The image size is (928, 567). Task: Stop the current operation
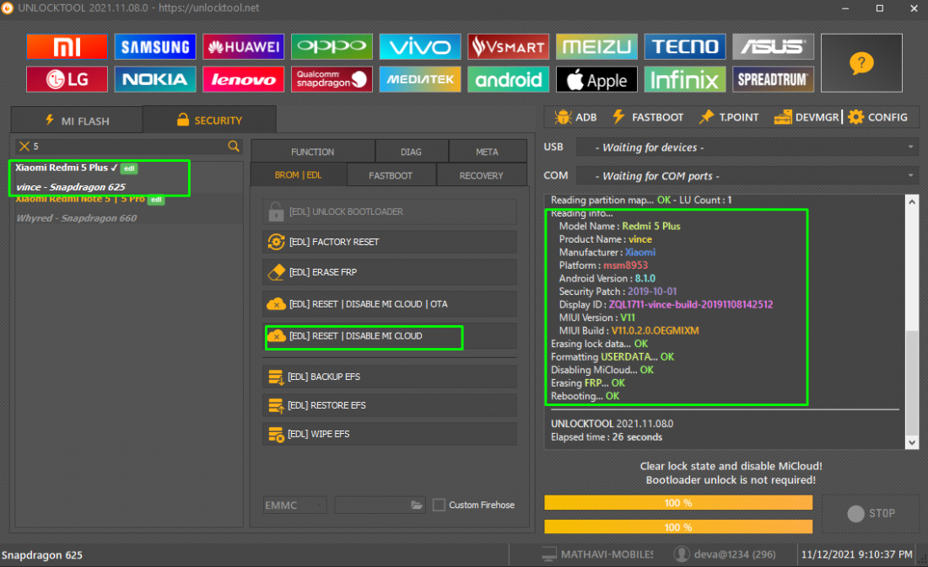point(871,513)
